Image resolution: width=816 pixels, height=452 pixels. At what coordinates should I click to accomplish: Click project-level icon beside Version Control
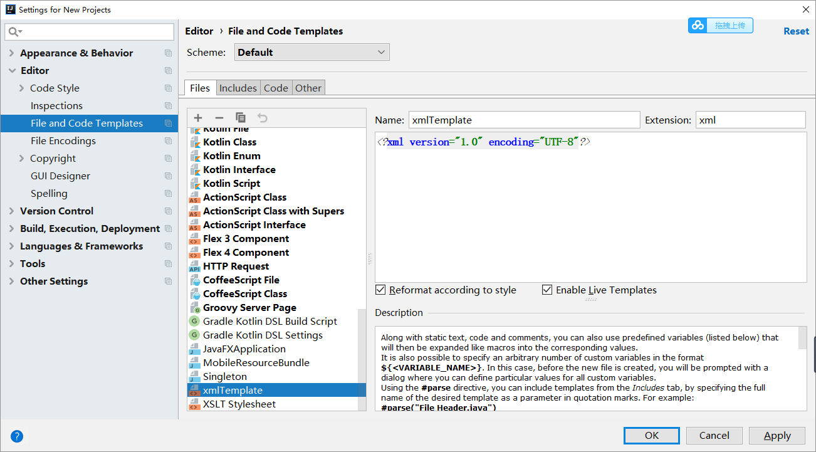coord(168,211)
